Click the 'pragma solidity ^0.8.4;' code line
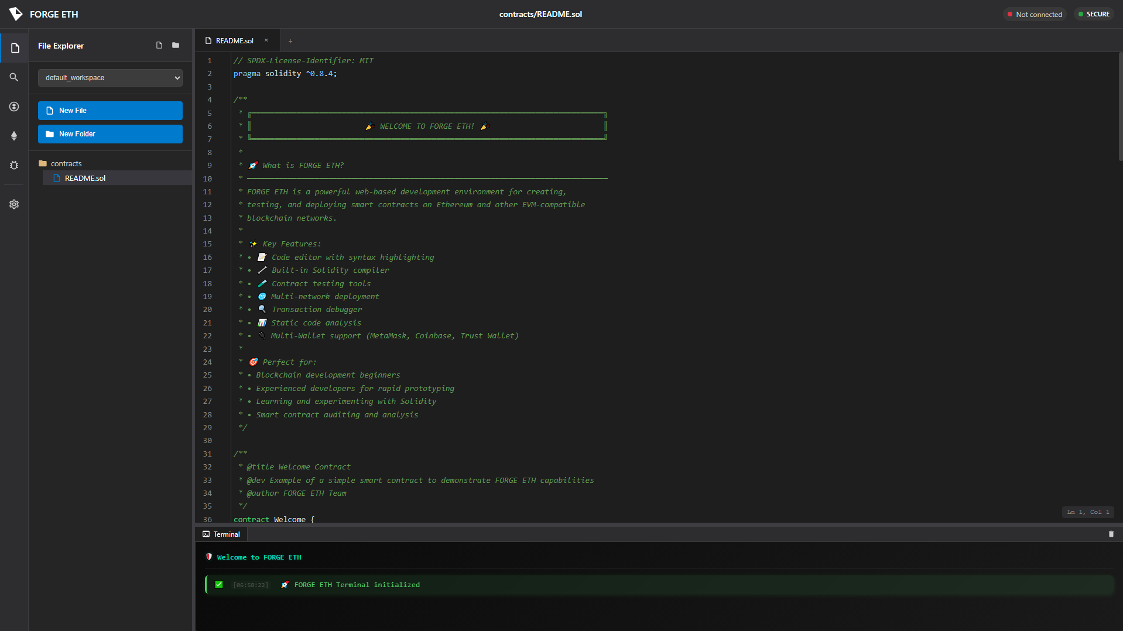 (x=285, y=74)
